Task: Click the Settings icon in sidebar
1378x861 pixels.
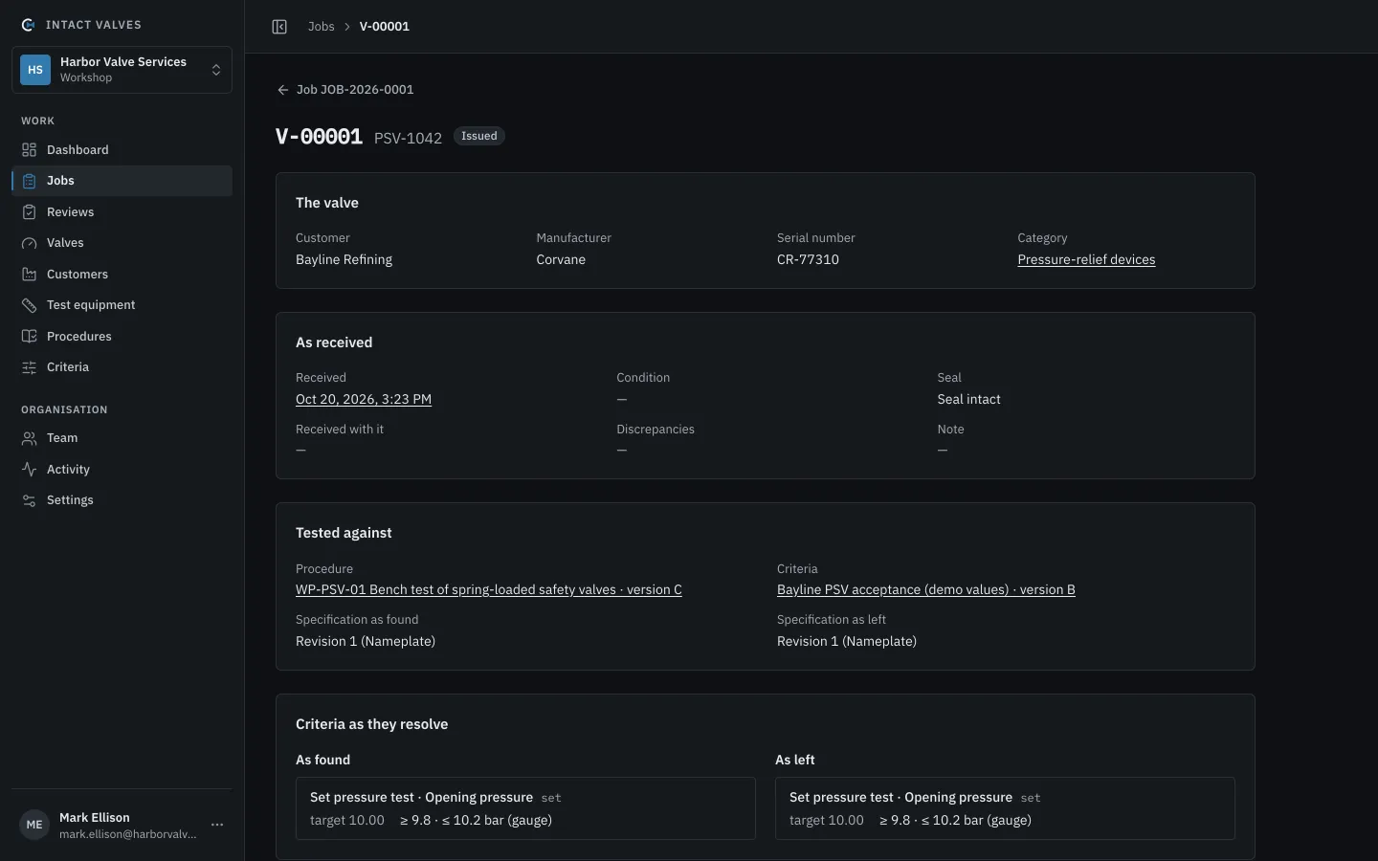Action: (x=30, y=500)
